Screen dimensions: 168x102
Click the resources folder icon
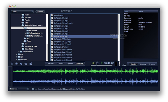pos(27,31)
